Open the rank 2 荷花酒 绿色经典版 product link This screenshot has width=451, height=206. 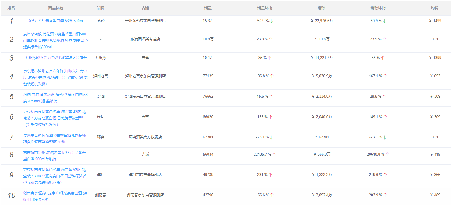click(56, 41)
